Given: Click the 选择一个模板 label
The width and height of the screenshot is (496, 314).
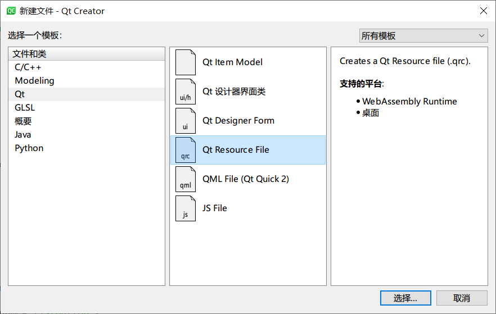Looking at the screenshot, I should [x=35, y=35].
